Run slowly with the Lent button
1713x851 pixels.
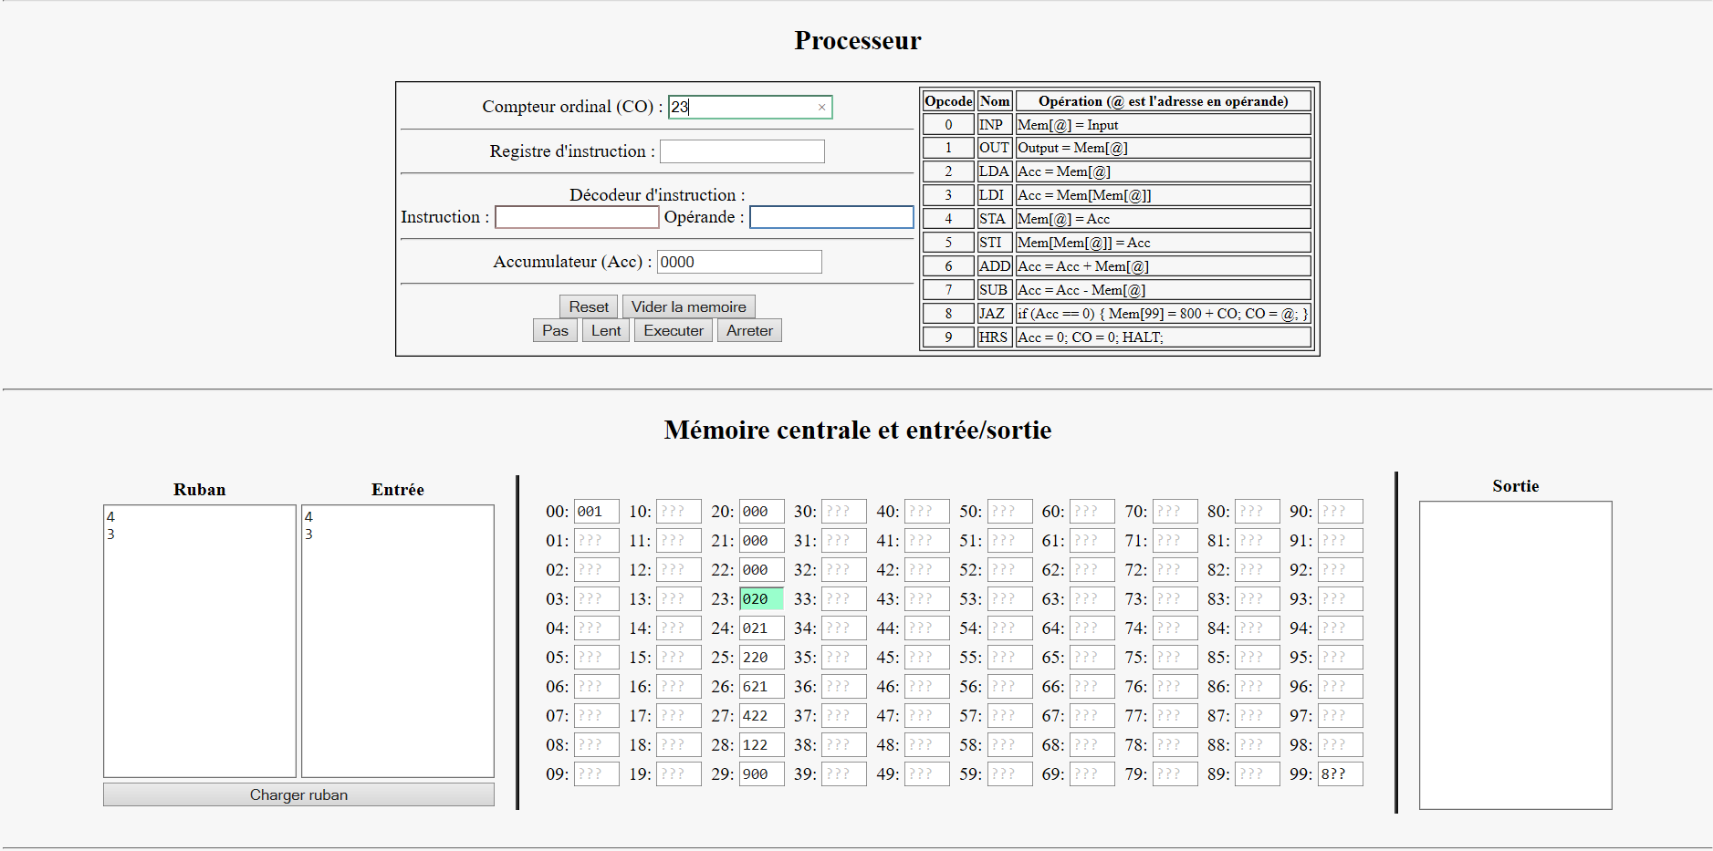click(606, 330)
